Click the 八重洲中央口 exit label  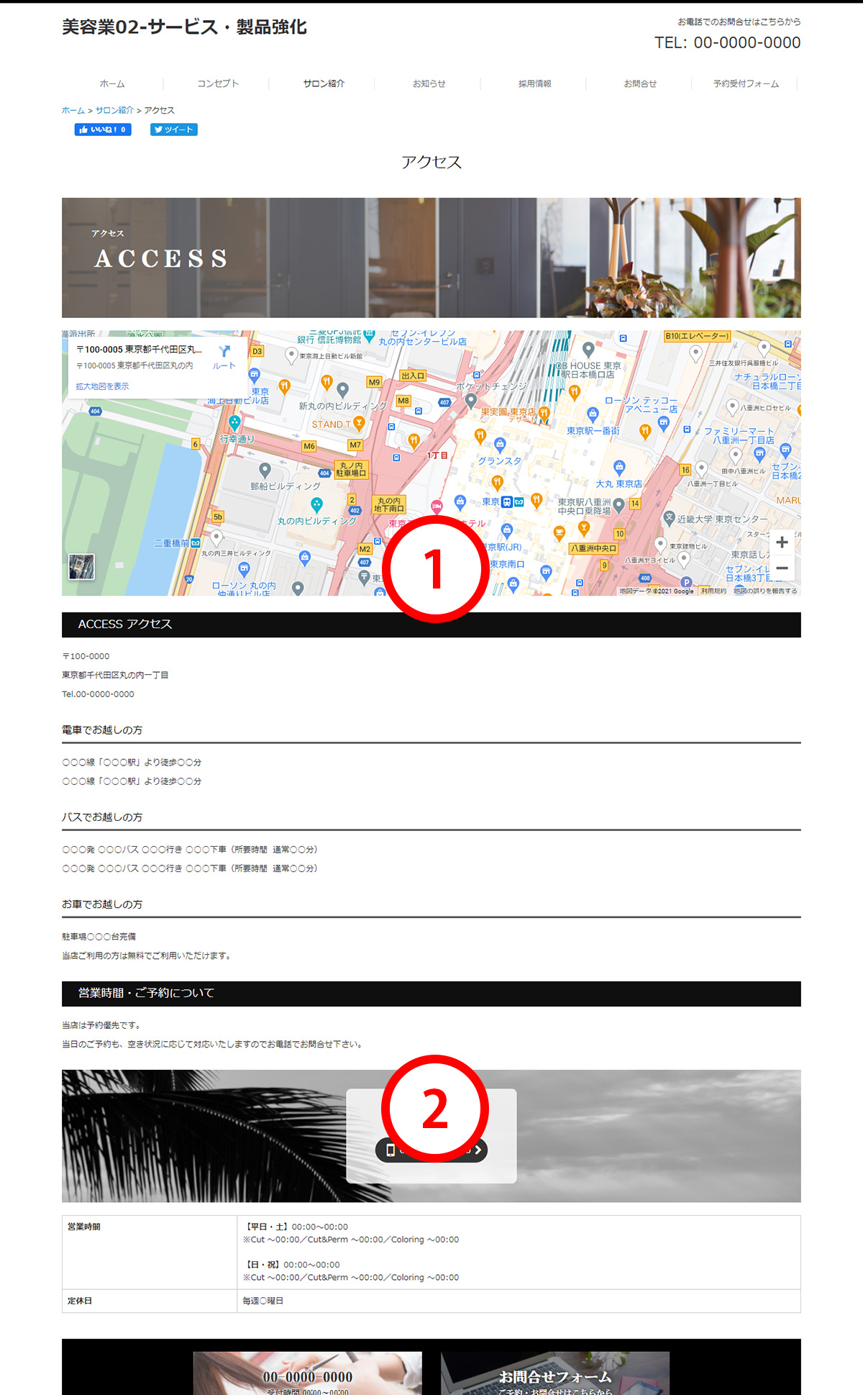pos(594,548)
